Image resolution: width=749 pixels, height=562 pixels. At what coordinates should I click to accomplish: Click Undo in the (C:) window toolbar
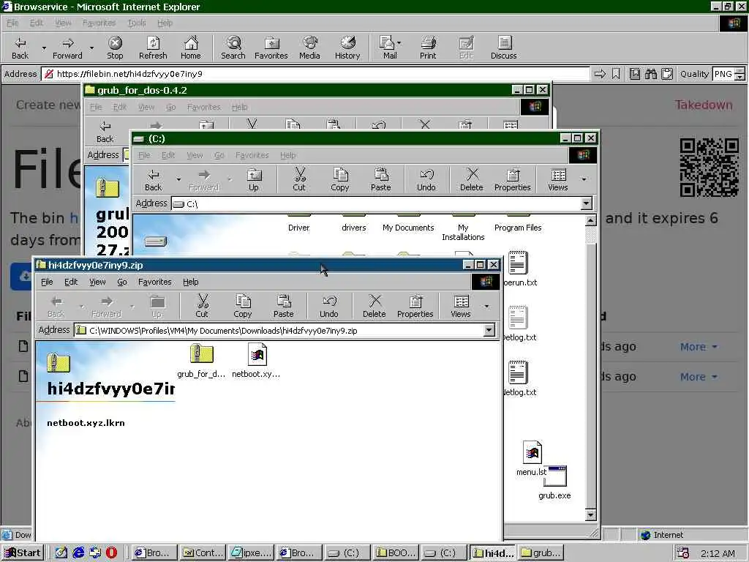pos(426,180)
